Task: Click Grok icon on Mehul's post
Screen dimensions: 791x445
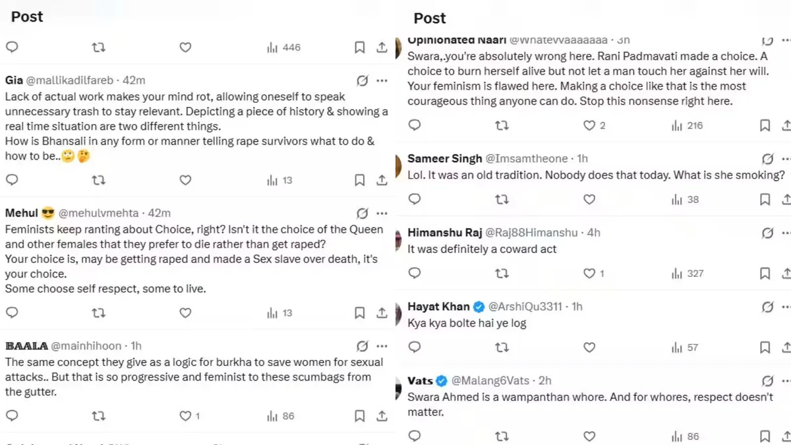Action: [362, 214]
